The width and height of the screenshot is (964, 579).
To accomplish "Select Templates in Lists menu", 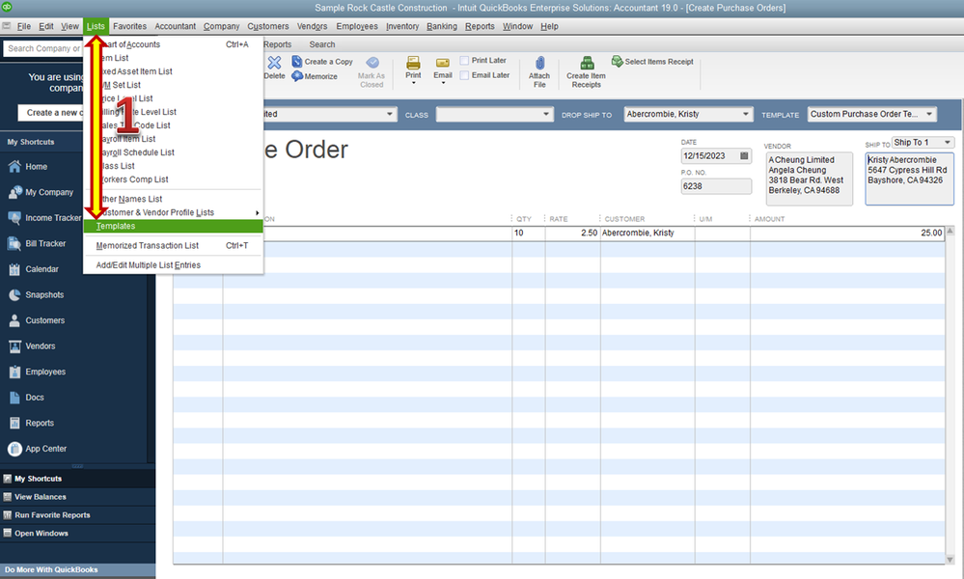I will [173, 226].
